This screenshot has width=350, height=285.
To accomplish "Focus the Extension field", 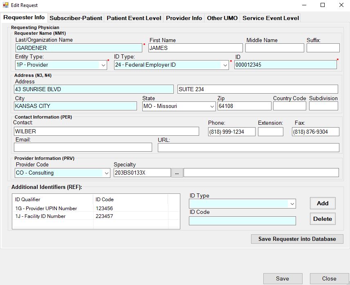I will point(271,132).
